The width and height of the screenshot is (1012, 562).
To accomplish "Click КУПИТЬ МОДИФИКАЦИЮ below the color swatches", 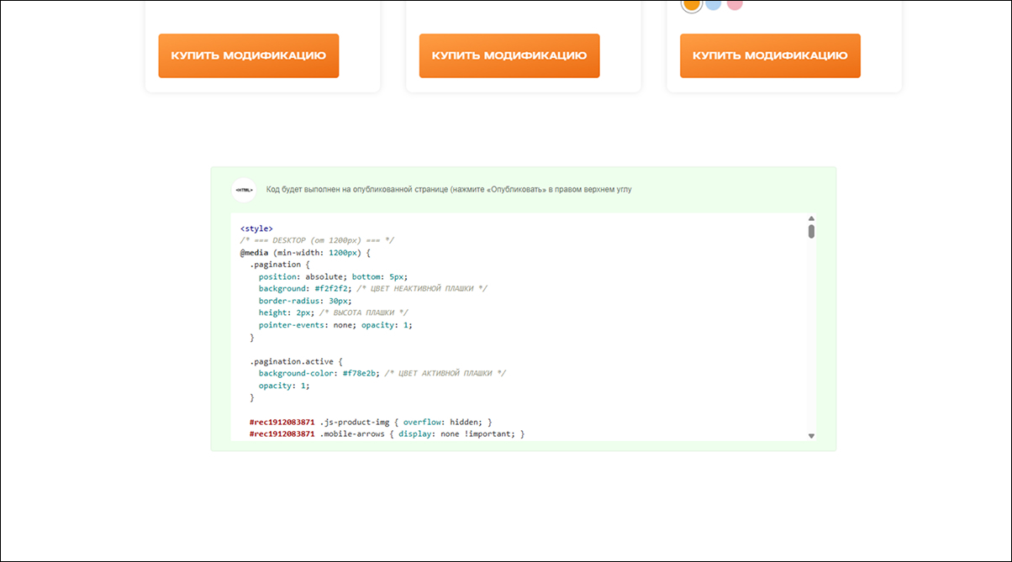I will coord(770,55).
